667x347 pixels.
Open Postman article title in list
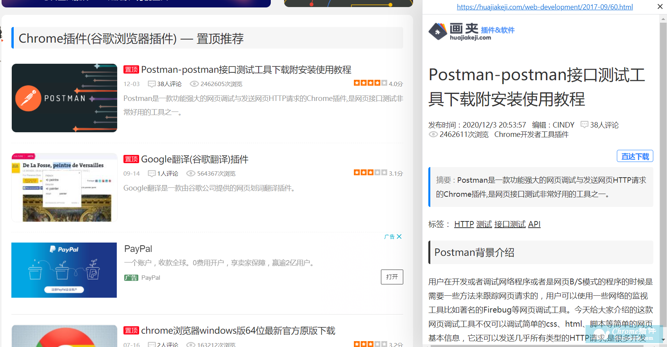pos(246,70)
